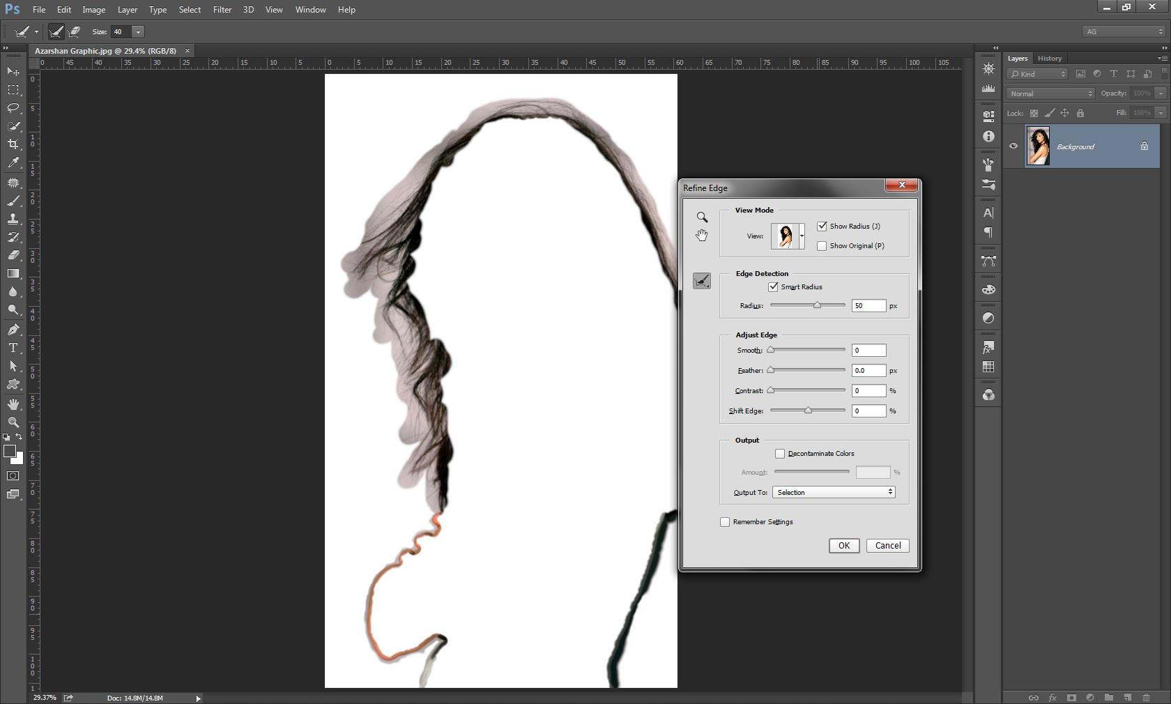Hide the Background layer visibility eye

coord(1013,146)
